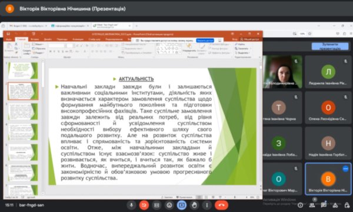
Task: Open host controls lock icon
Action: tap(347, 205)
